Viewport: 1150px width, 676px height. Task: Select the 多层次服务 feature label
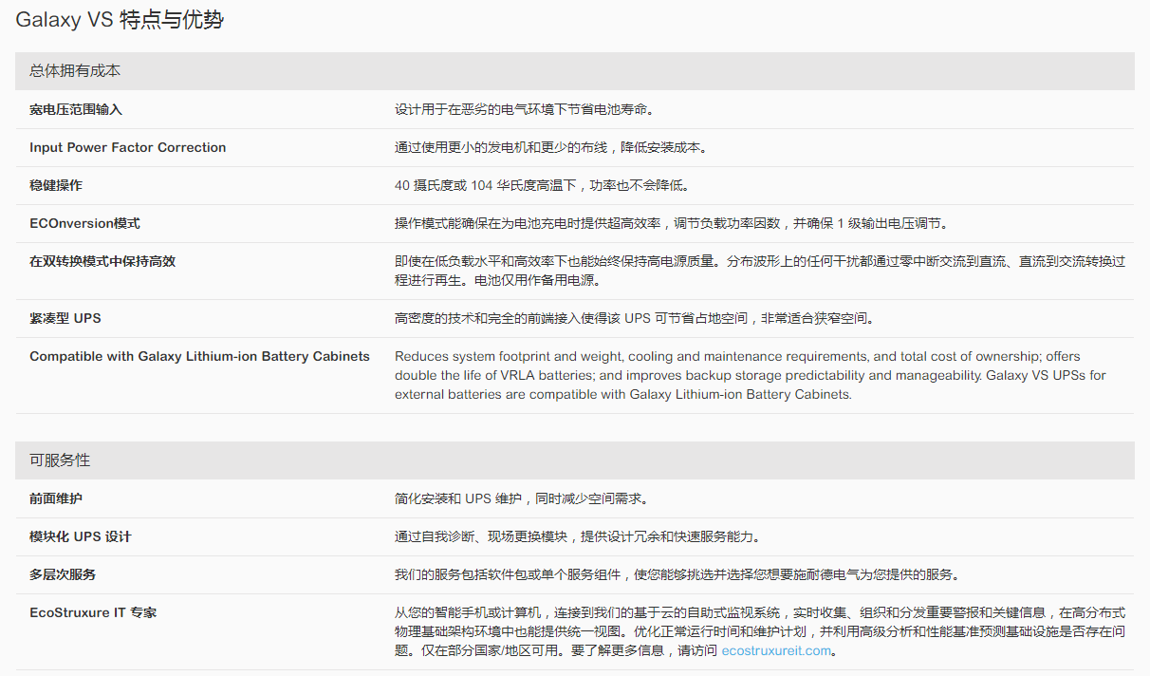point(63,575)
